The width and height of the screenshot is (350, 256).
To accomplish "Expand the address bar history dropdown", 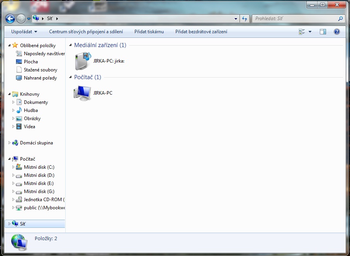I will coord(236,19).
